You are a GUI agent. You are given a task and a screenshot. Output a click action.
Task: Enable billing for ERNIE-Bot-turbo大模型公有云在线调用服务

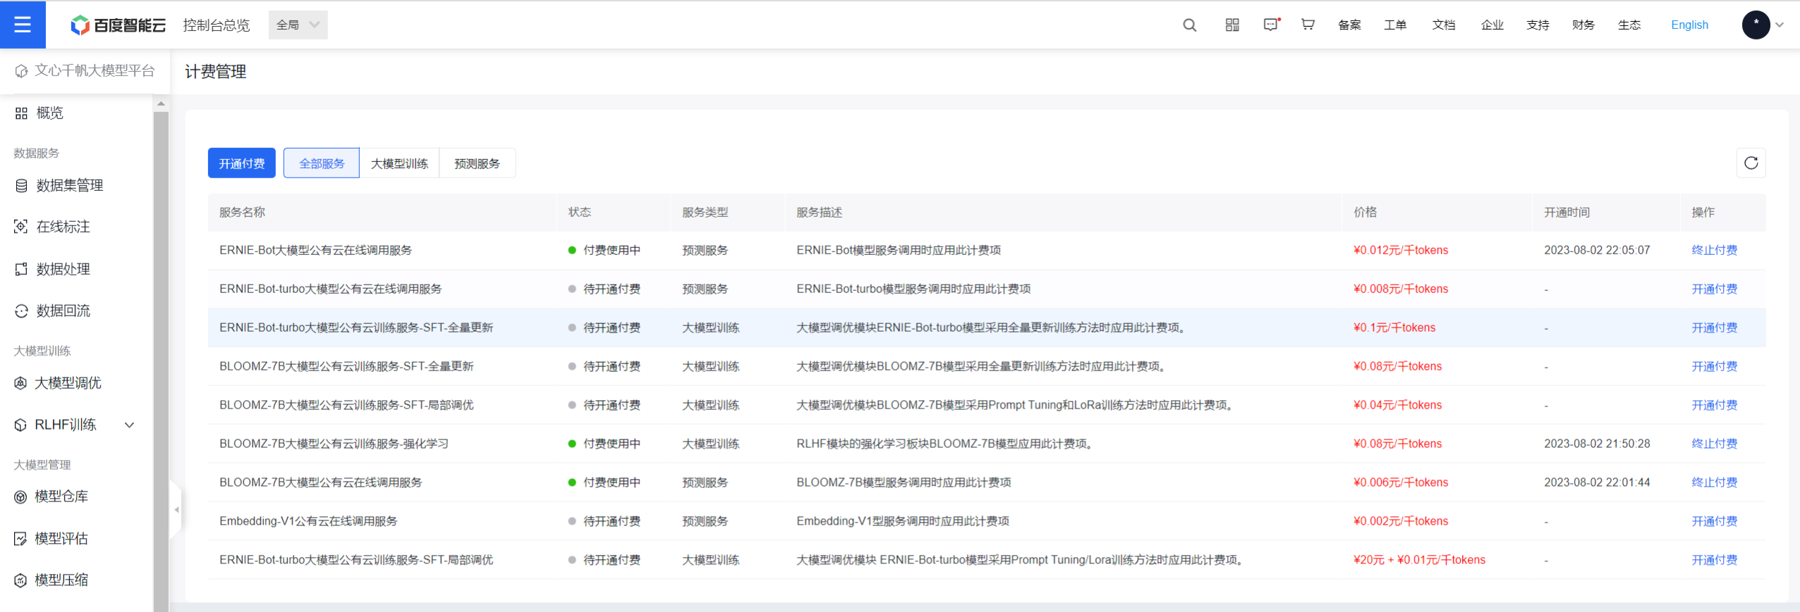1714,289
